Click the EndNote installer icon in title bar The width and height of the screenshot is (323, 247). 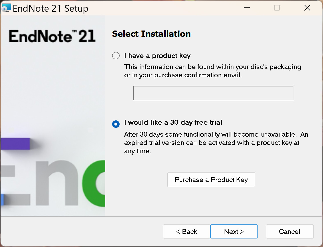6,8
